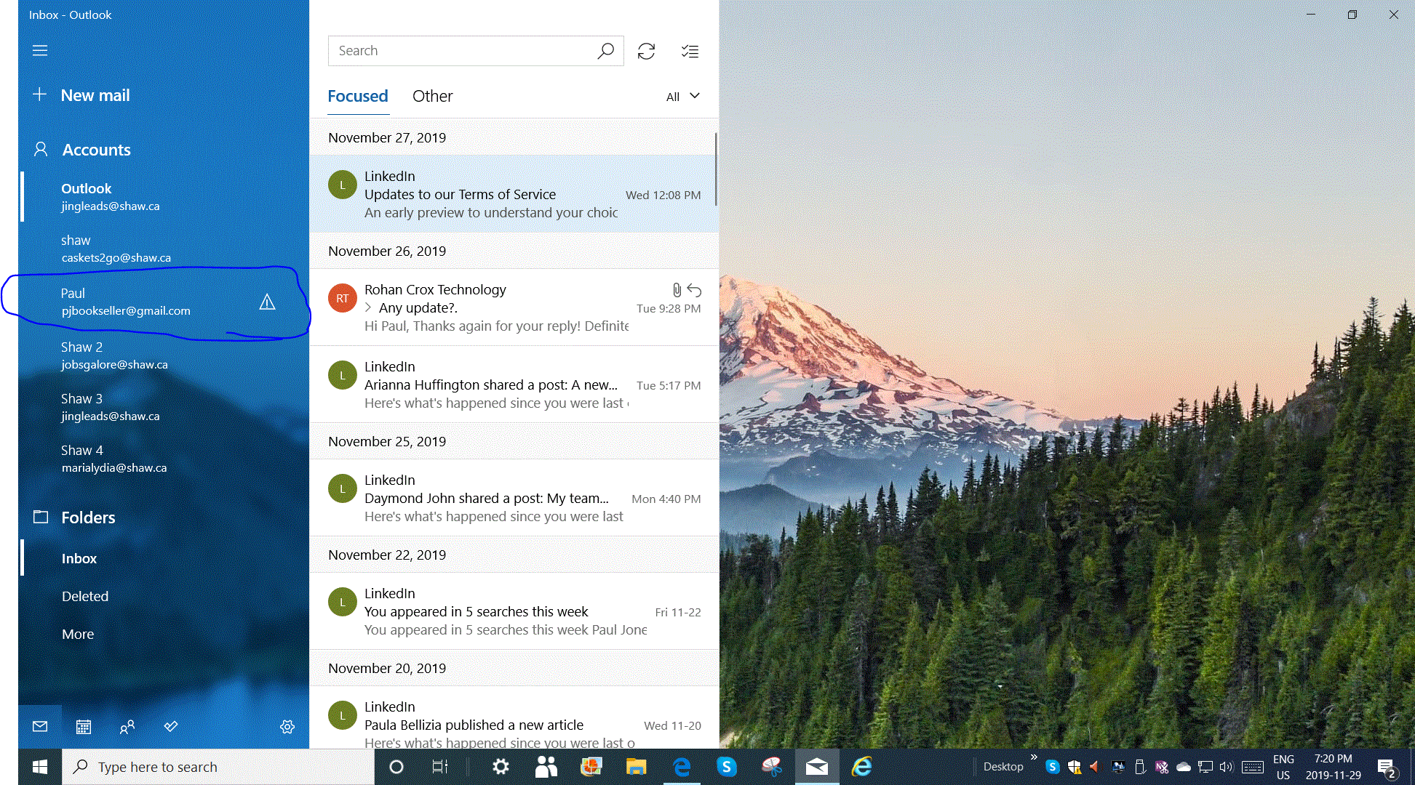This screenshot has height=785, width=1415.
Task: Open the People app in taskbar
Action: [x=546, y=767]
